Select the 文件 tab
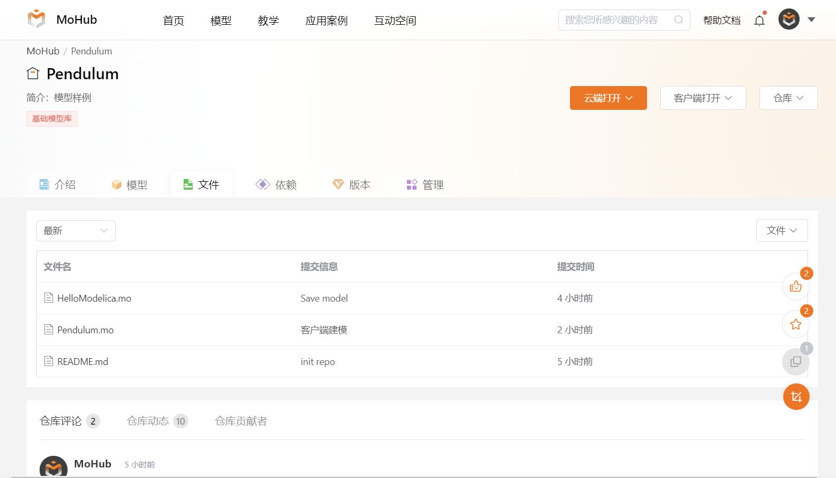The height and width of the screenshot is (478, 836). tap(201, 184)
